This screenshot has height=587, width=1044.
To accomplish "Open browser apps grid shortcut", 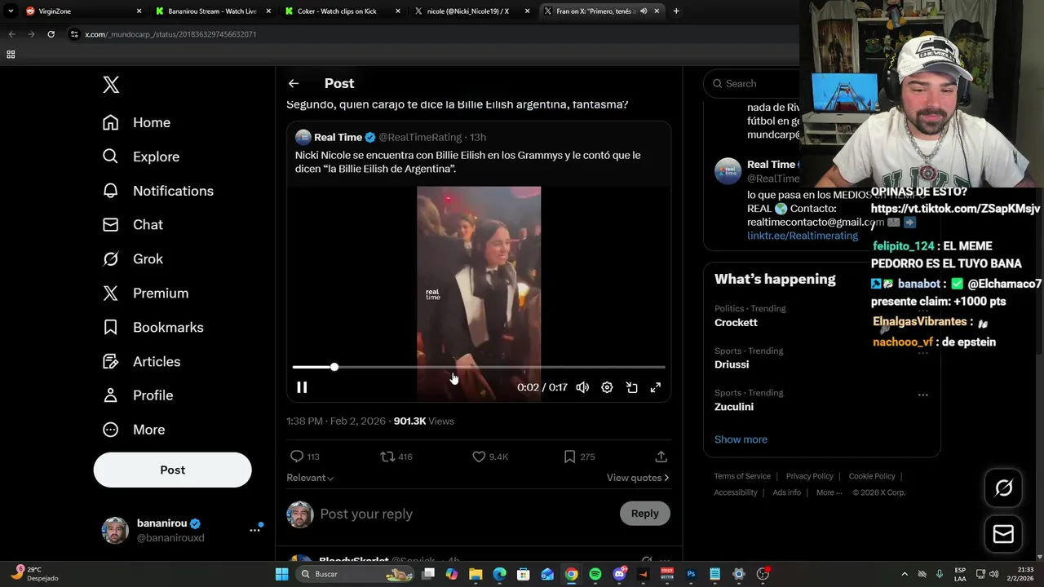I will [11, 55].
